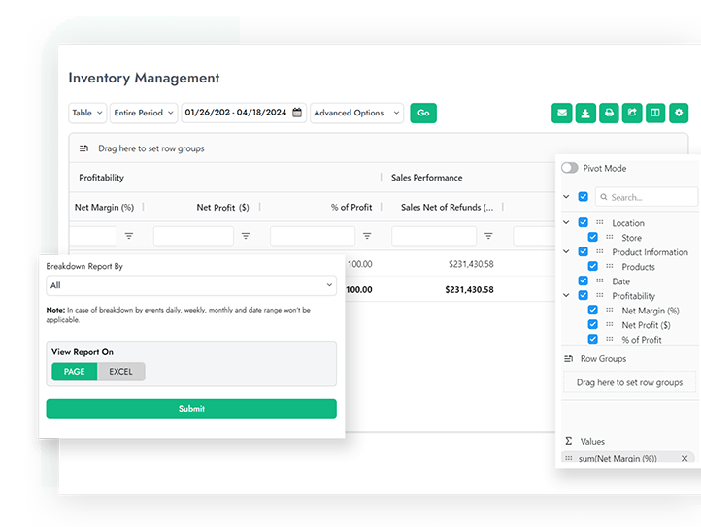Uncheck the Profitability group checkbox
This screenshot has height=527, width=701.
[583, 295]
